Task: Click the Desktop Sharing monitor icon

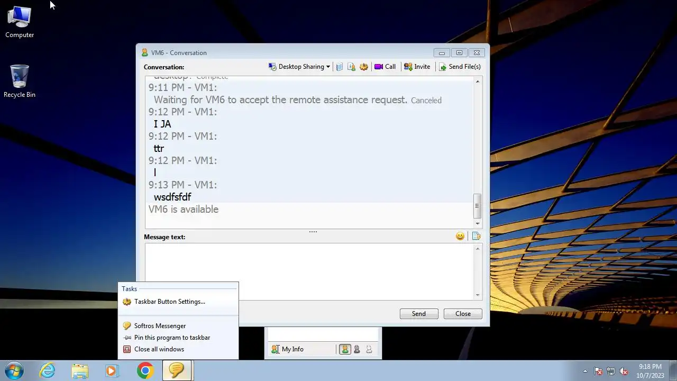Action: pos(272,67)
